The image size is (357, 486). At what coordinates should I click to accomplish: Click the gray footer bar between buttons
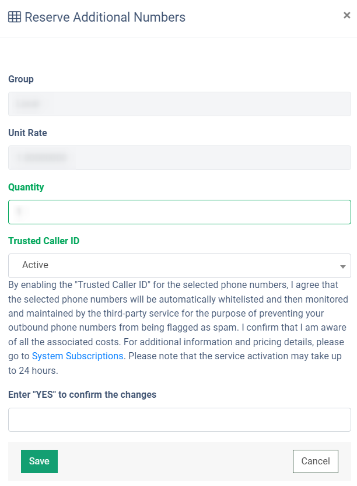[175, 461]
